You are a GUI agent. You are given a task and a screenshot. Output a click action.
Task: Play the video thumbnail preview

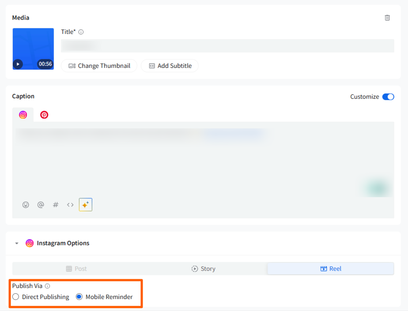(18, 64)
